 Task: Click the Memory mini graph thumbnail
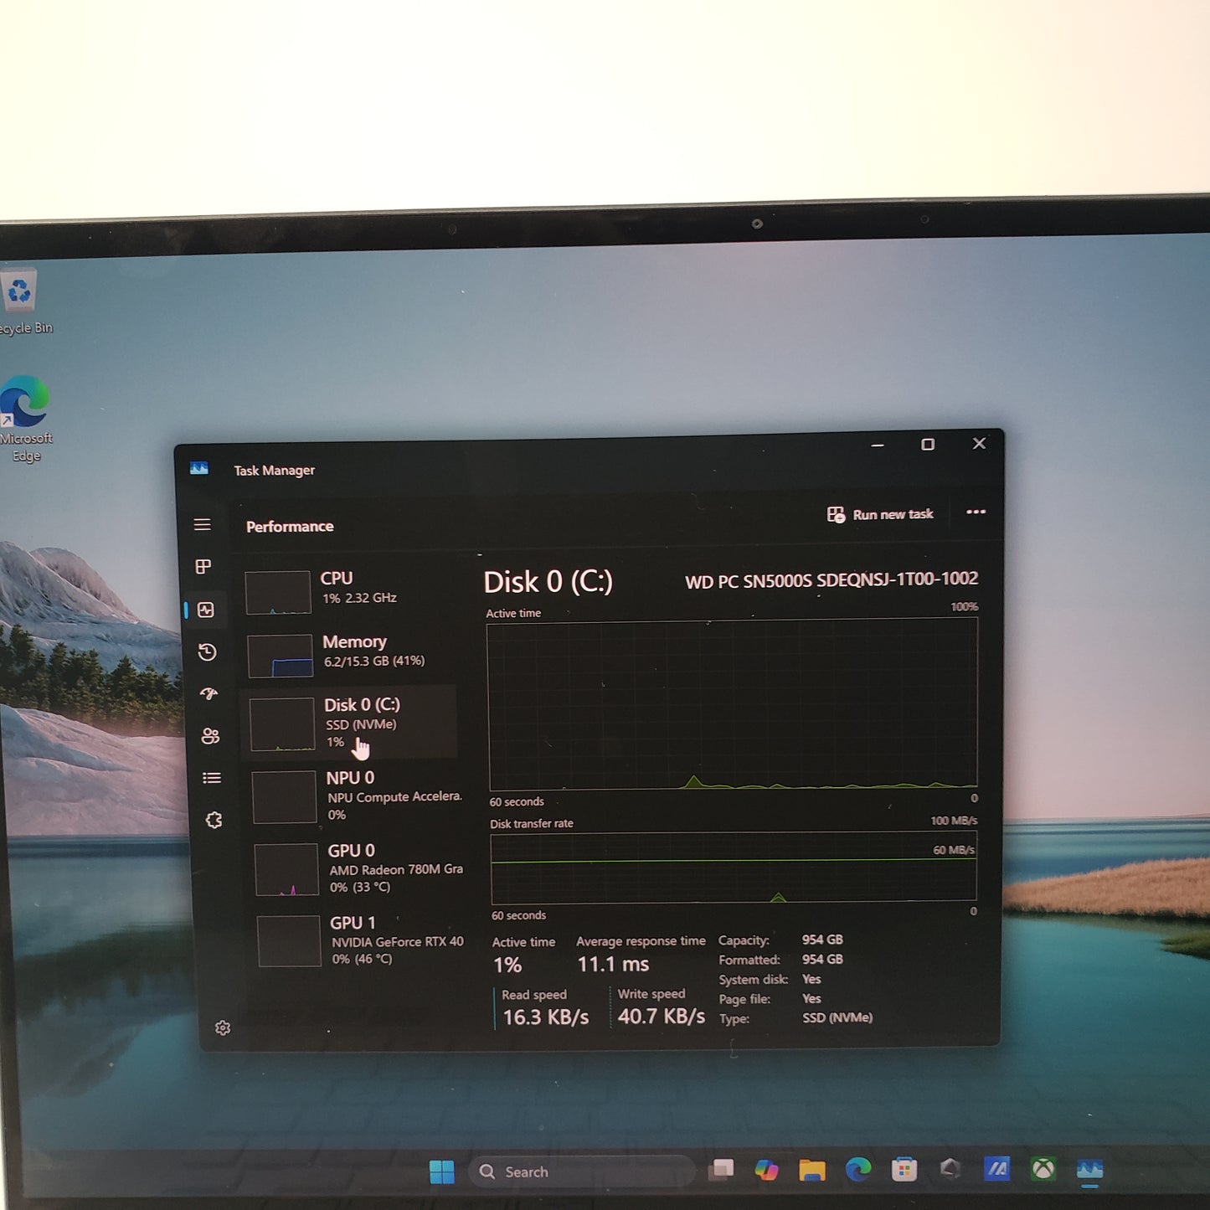[x=281, y=656]
